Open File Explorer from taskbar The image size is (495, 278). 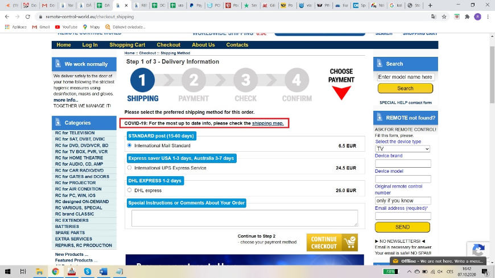(39, 272)
